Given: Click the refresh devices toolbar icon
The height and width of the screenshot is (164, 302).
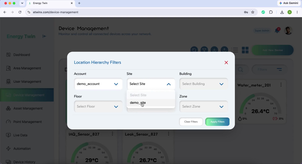Looking at the screenshot, I should [x=194, y=50].
